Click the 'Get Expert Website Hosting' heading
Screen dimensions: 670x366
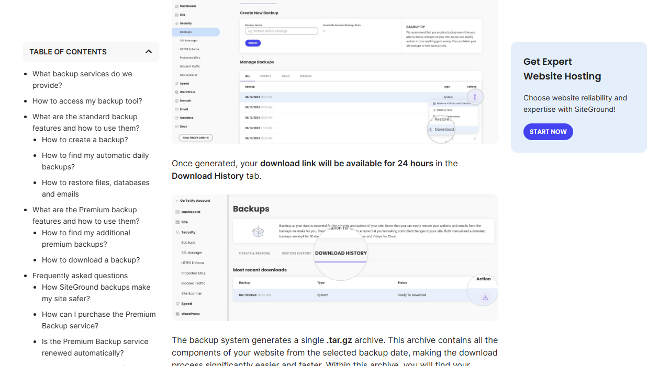pos(562,69)
